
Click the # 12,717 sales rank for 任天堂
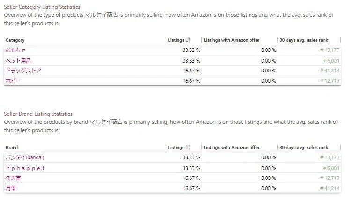click(x=330, y=178)
